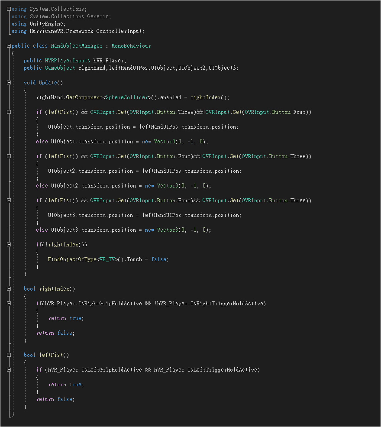Screen dimensions: 381x427
Task: Collapse the void Update() method
Action: click(9, 83)
